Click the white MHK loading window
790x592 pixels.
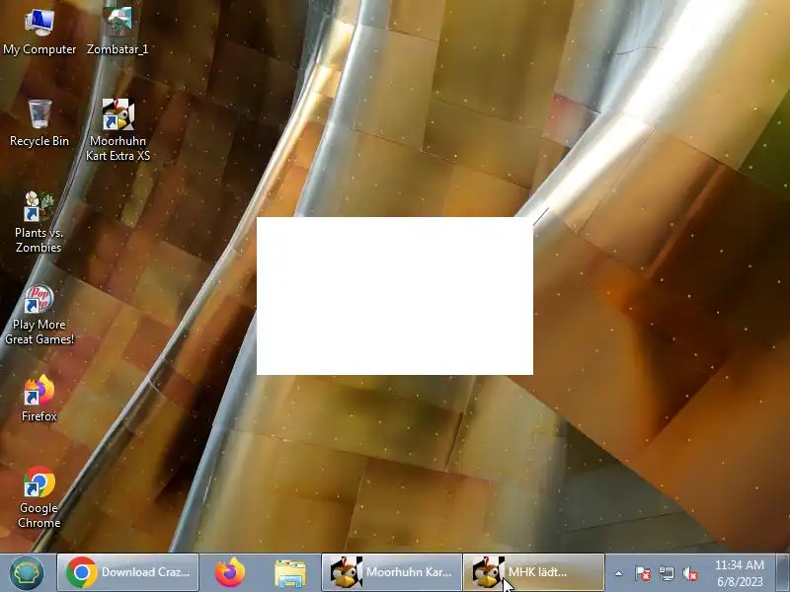[395, 296]
